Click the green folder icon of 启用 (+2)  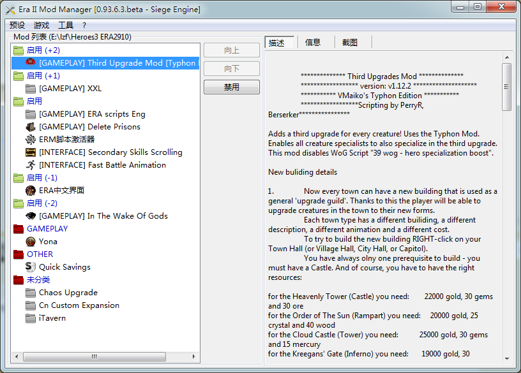point(19,50)
